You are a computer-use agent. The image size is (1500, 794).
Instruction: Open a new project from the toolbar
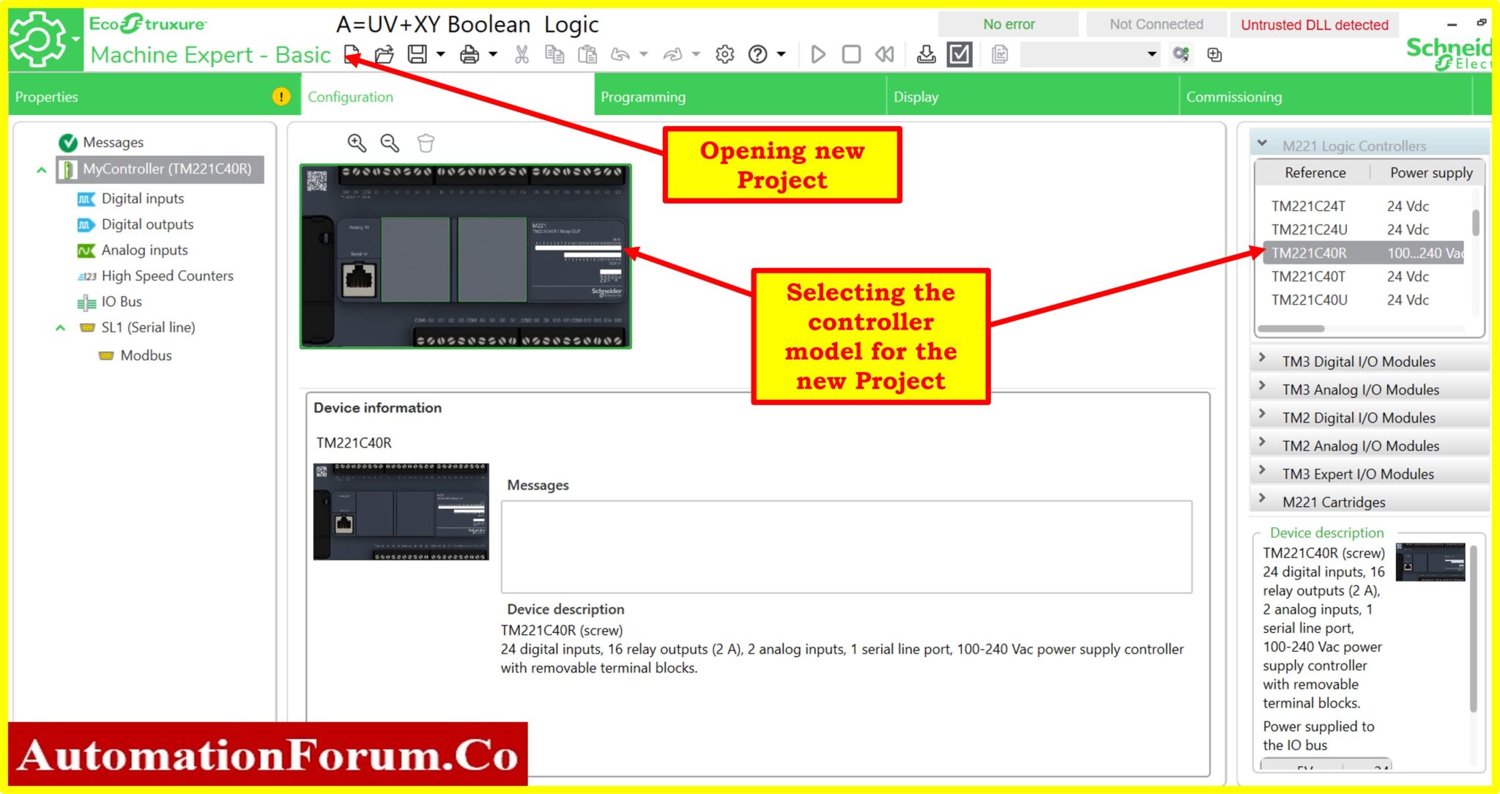tap(352, 54)
